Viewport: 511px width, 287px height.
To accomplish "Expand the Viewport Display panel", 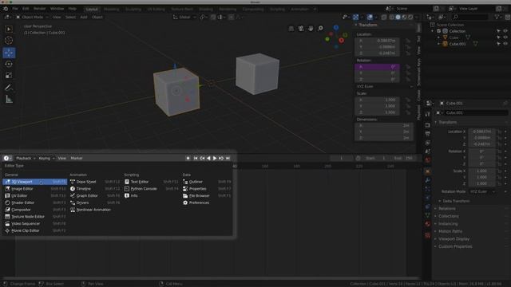I will (454, 239).
